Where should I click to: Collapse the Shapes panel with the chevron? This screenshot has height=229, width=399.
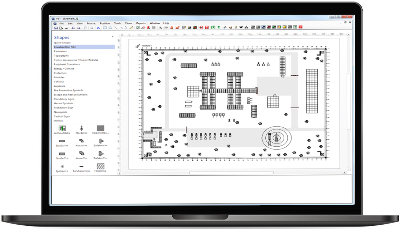[x=113, y=37]
